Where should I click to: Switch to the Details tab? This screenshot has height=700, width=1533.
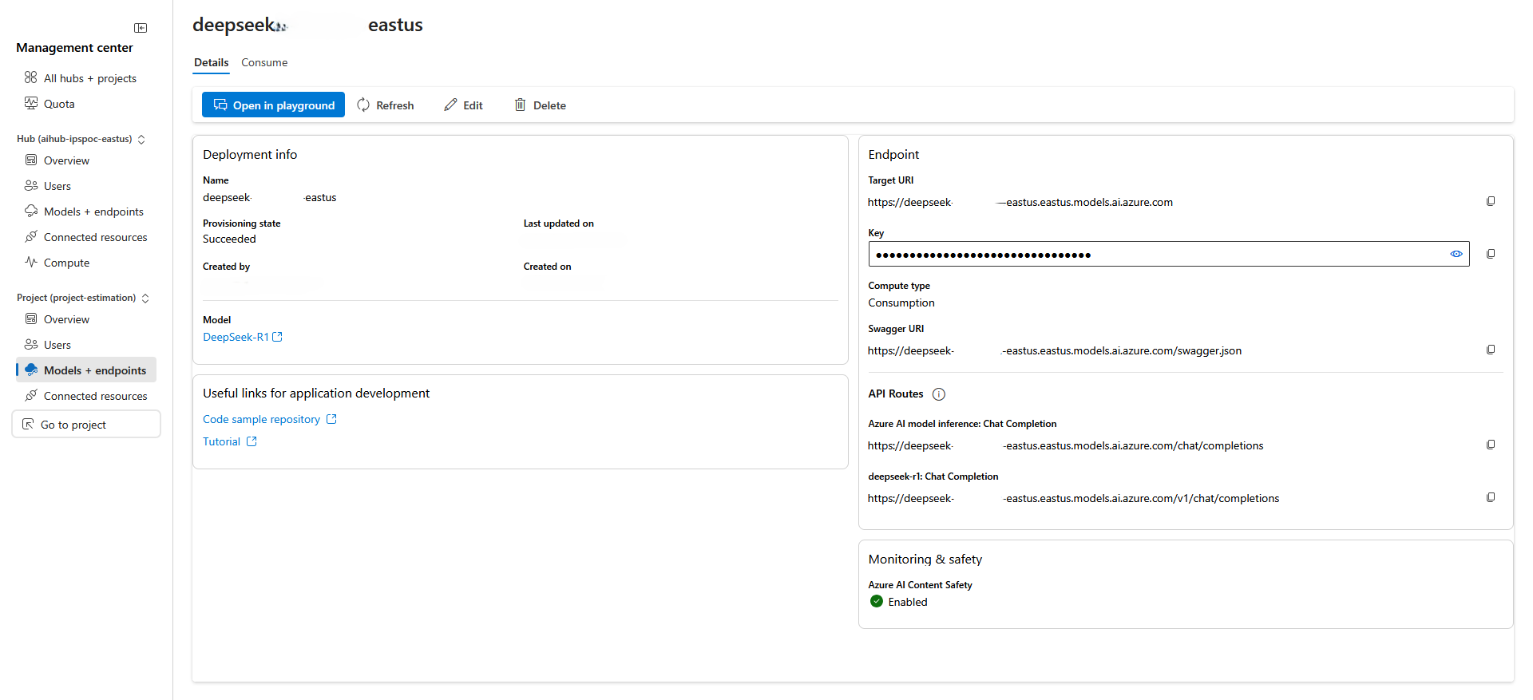click(211, 62)
